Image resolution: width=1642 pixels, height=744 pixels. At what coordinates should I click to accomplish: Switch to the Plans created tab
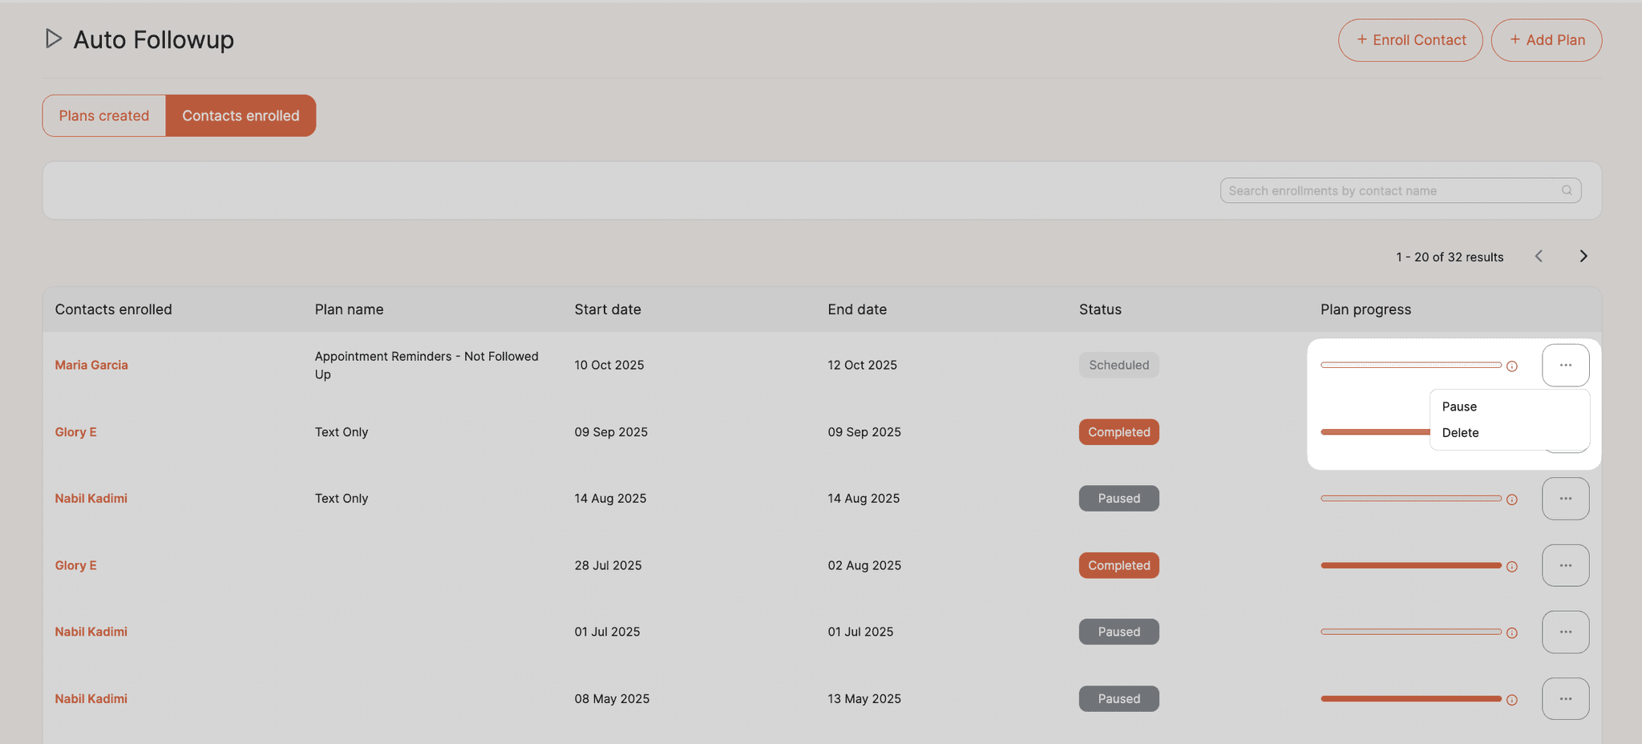click(x=103, y=115)
